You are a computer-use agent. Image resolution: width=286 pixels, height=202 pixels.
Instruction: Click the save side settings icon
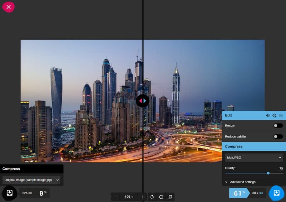point(274,115)
